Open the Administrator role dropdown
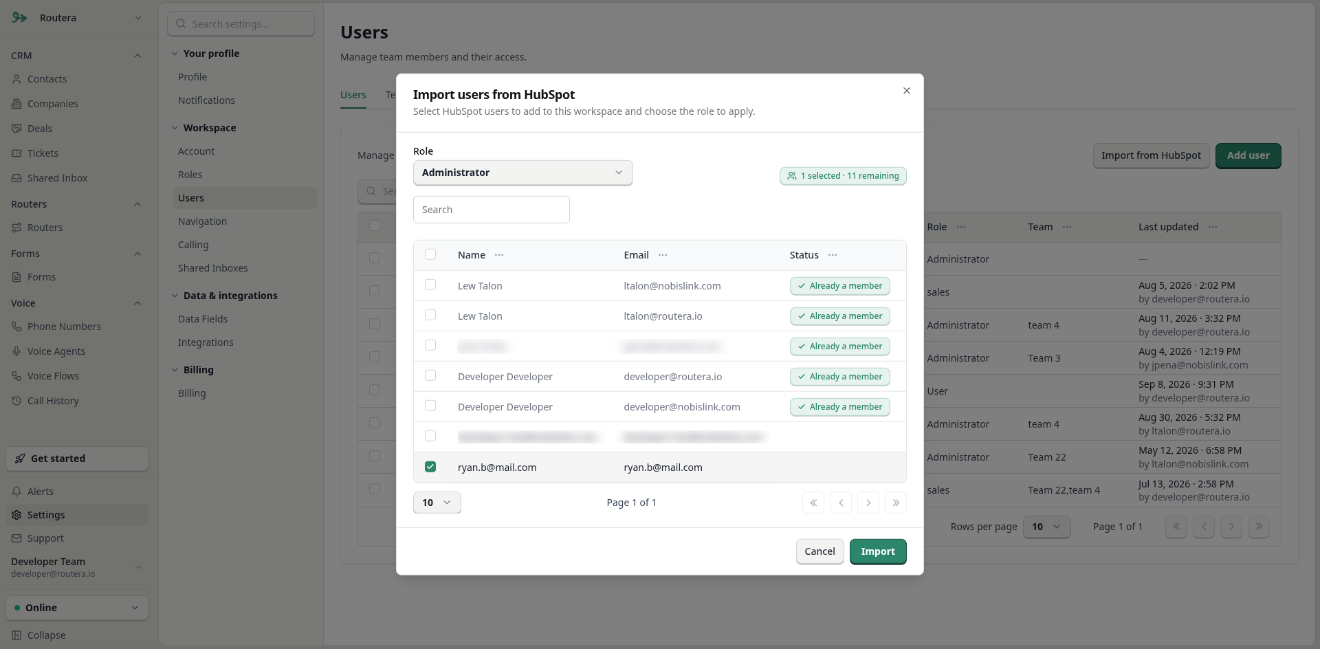Viewport: 1320px width, 649px height. click(522, 173)
